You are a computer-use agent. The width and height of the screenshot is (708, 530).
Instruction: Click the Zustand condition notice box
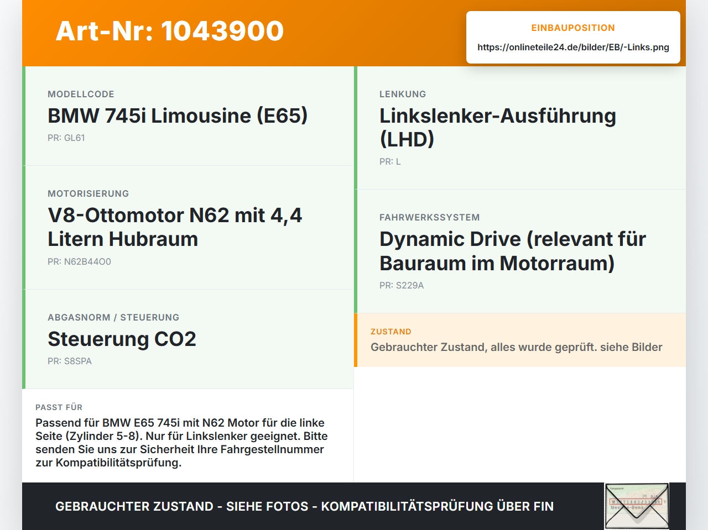[x=520, y=340]
